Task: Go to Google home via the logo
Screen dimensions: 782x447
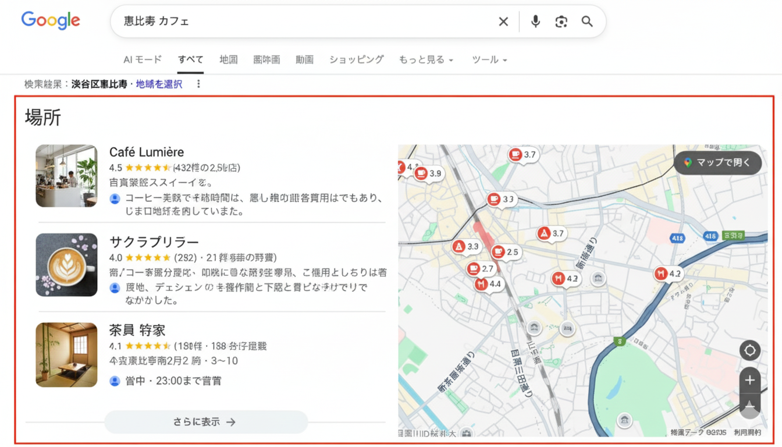Action: [x=51, y=21]
